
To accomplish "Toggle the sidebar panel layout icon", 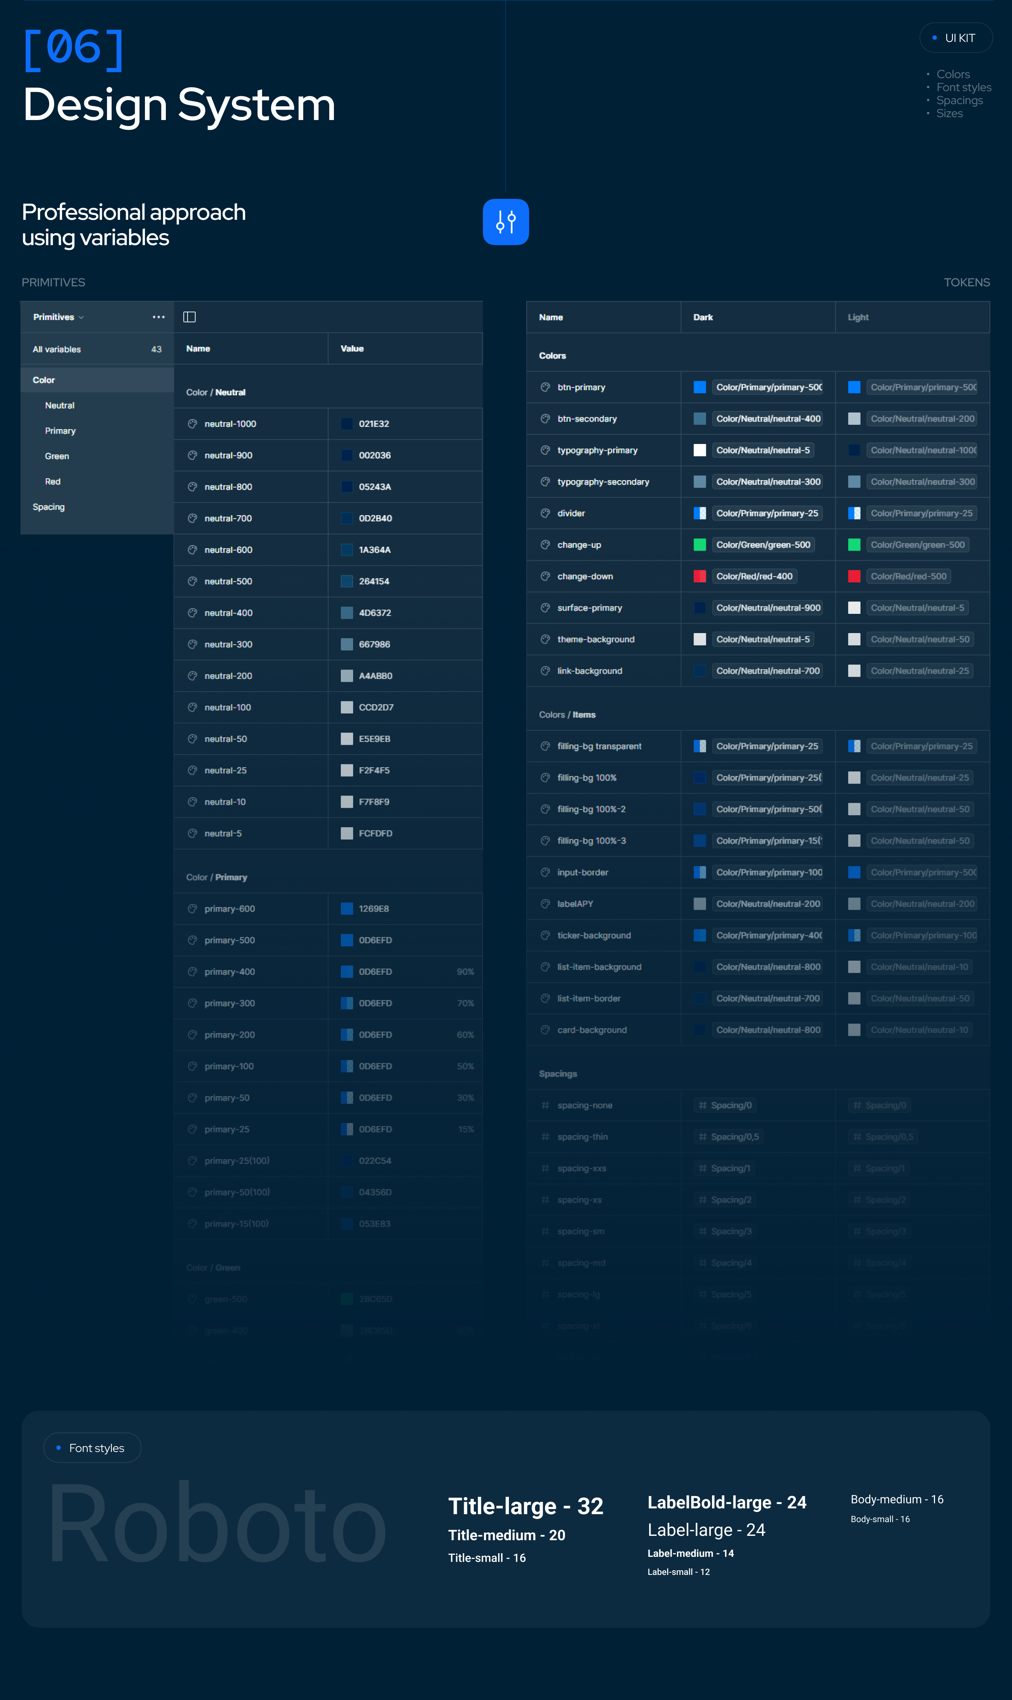I will coord(190,316).
